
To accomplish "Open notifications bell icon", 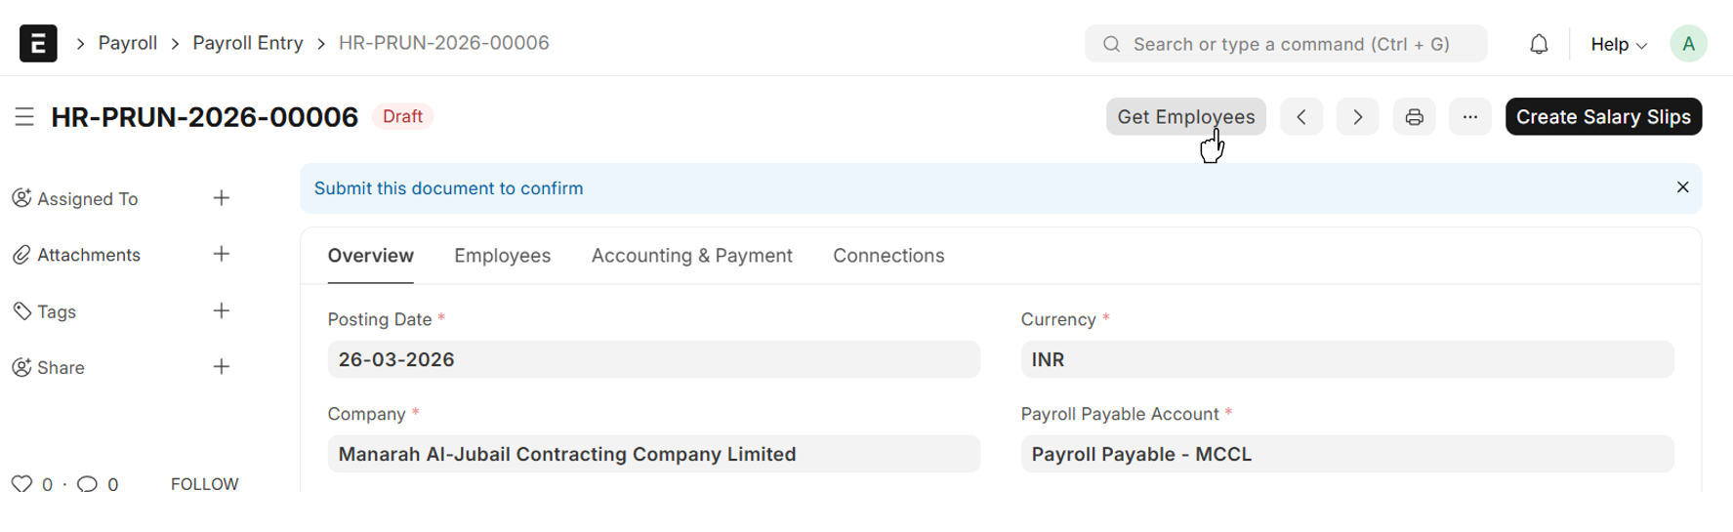I will click(x=1539, y=44).
